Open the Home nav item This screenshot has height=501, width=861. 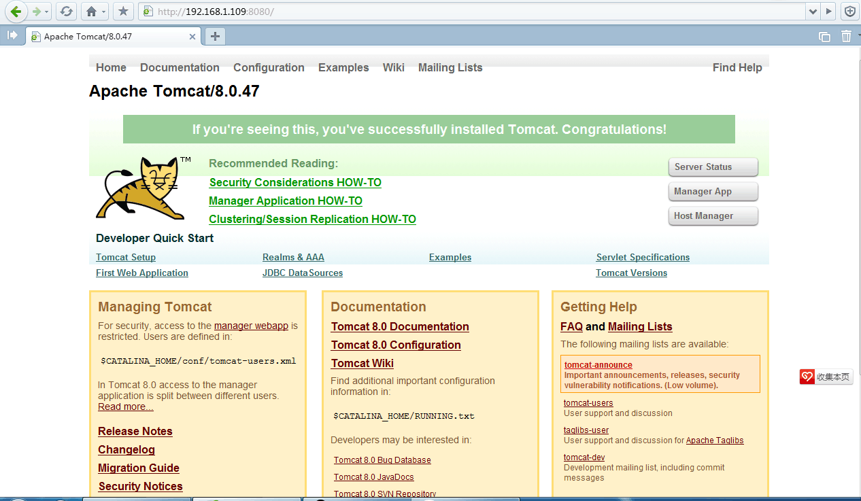tap(111, 67)
